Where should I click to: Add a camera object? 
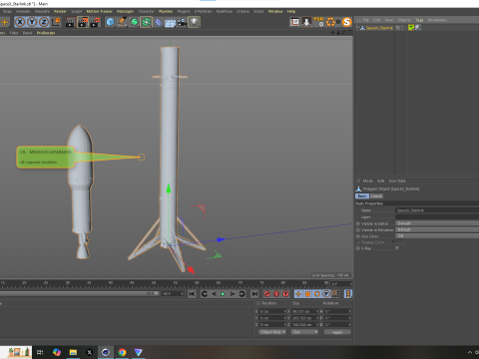[182, 22]
